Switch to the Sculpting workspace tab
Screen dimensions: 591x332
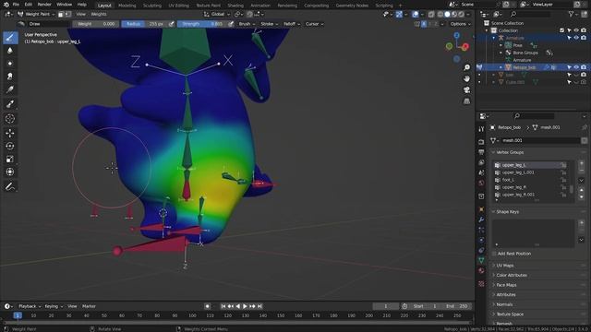click(152, 6)
